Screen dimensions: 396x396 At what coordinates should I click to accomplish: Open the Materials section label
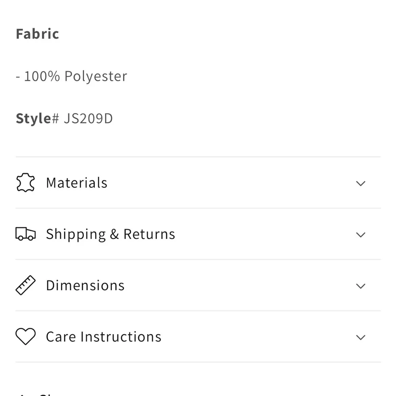coord(76,183)
